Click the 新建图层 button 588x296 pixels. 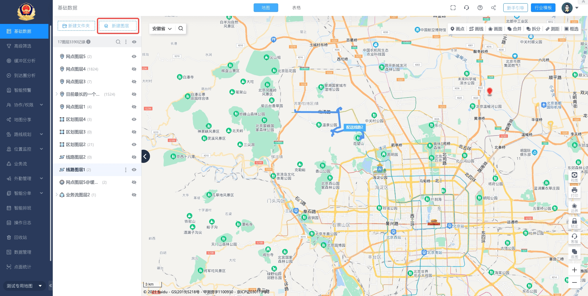click(118, 26)
